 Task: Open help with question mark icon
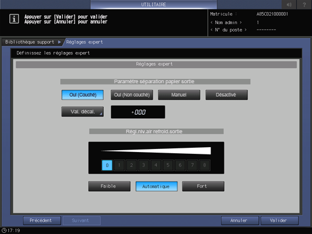304,4
